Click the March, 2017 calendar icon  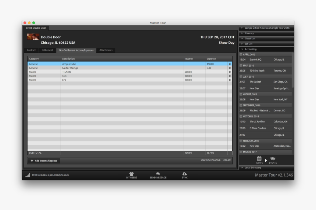coord(241,152)
